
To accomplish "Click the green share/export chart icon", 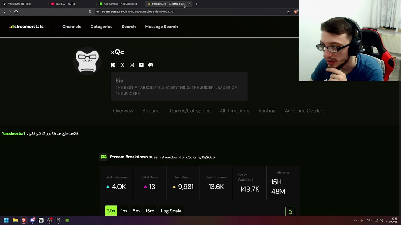I will pyautogui.click(x=290, y=212).
